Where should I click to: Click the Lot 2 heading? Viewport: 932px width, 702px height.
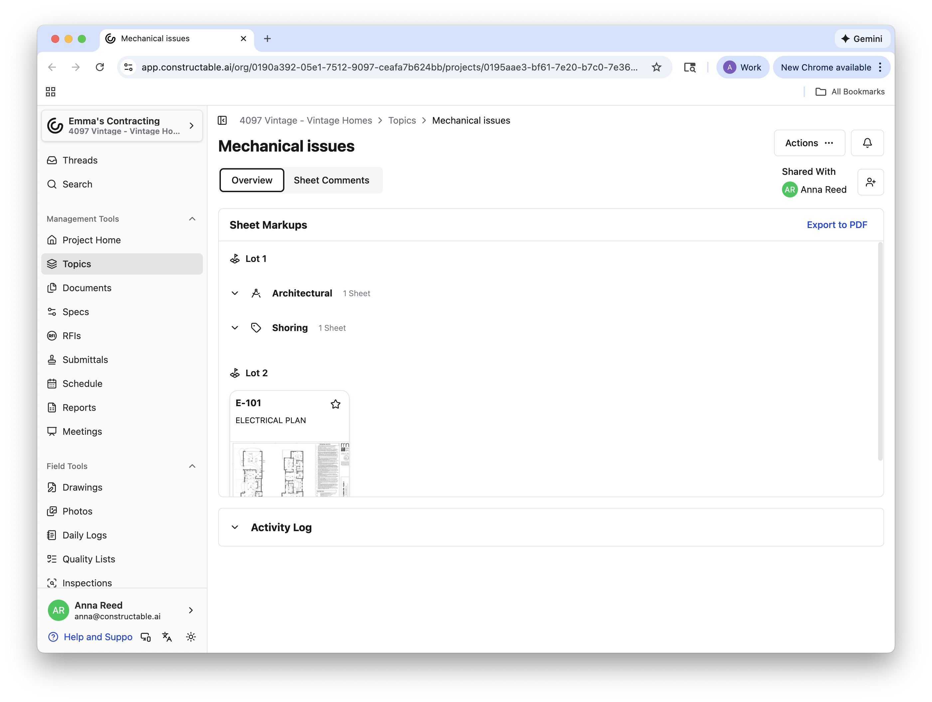click(x=256, y=373)
